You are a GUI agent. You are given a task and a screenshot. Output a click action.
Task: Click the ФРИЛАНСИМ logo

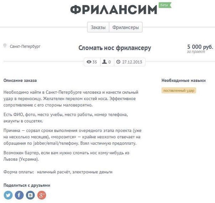114,10
